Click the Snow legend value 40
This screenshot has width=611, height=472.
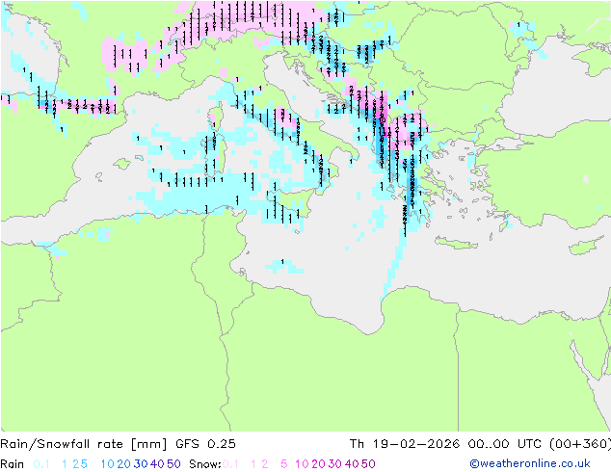(x=352, y=464)
